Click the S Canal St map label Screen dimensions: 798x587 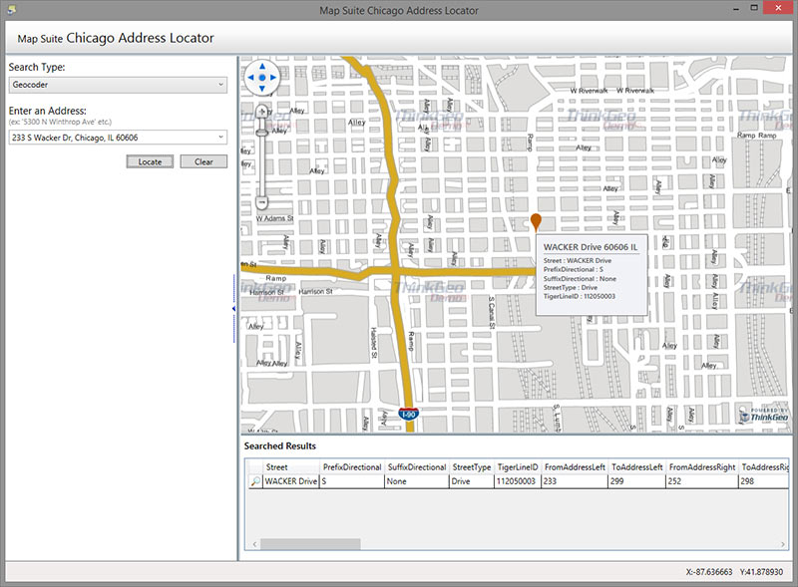[492, 312]
